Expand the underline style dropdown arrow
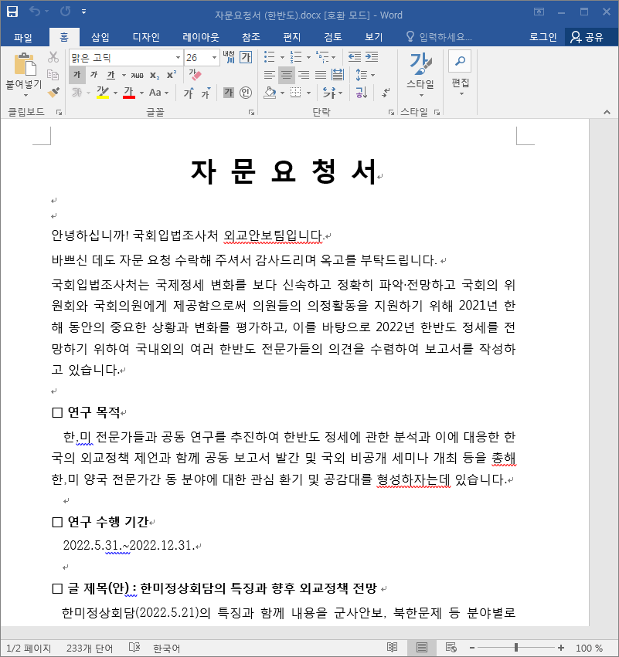 [124, 76]
